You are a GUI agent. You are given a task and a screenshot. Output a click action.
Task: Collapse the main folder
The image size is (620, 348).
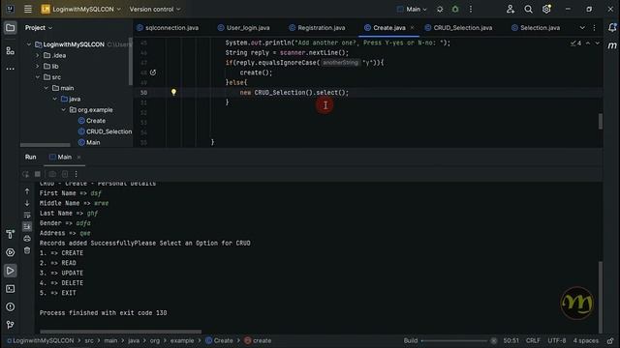[46, 88]
